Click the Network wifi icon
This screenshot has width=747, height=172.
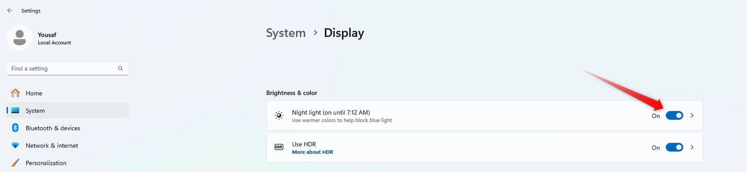click(x=15, y=145)
